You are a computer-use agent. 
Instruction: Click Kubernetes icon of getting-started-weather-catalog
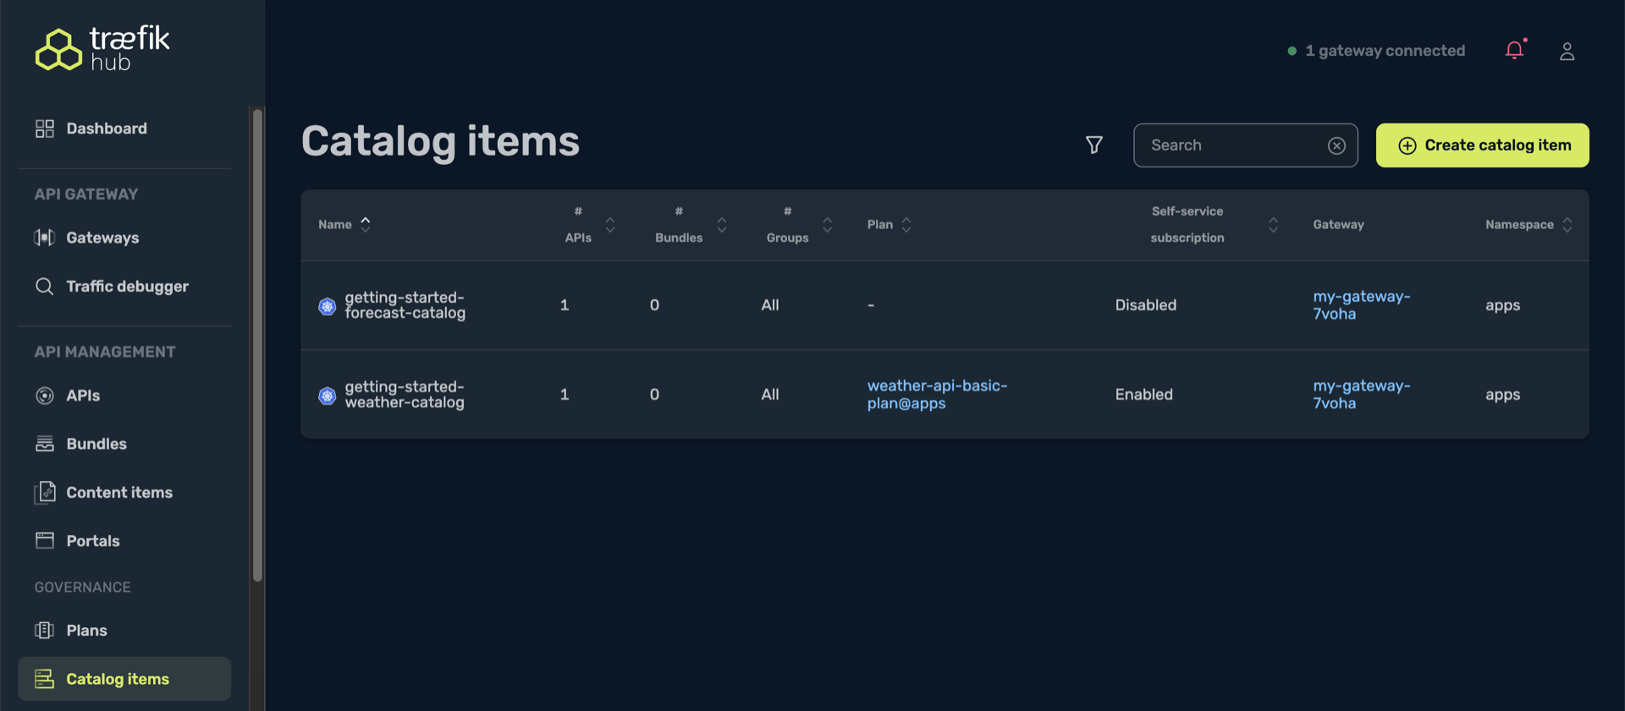click(328, 396)
